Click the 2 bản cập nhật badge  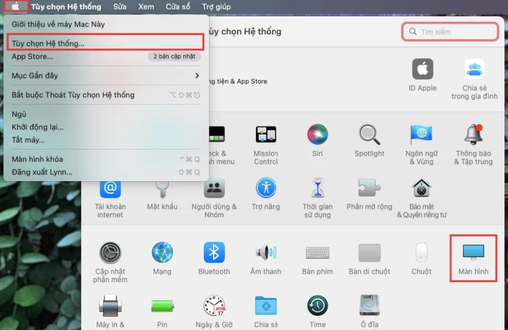pyautogui.click(x=174, y=56)
